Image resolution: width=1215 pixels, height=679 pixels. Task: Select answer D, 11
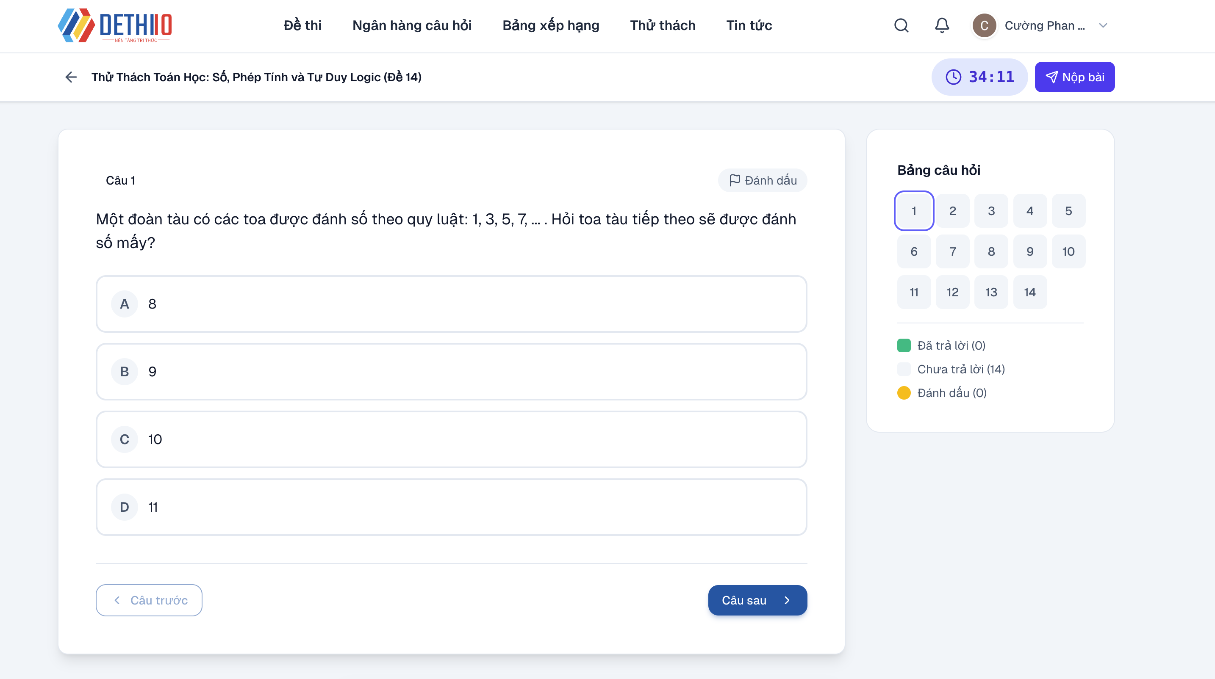click(x=451, y=507)
